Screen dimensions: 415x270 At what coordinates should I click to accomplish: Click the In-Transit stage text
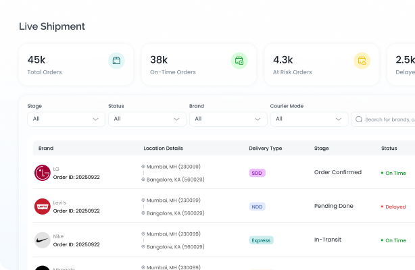pyautogui.click(x=328, y=240)
